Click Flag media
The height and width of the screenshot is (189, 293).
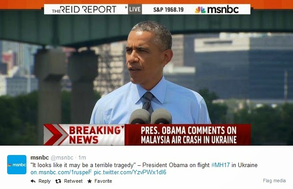(x=274, y=181)
